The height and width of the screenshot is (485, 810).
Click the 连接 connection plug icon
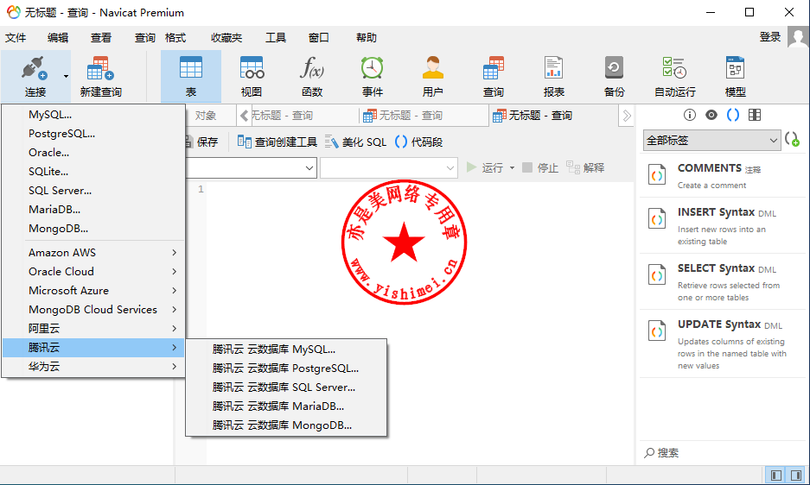34,69
